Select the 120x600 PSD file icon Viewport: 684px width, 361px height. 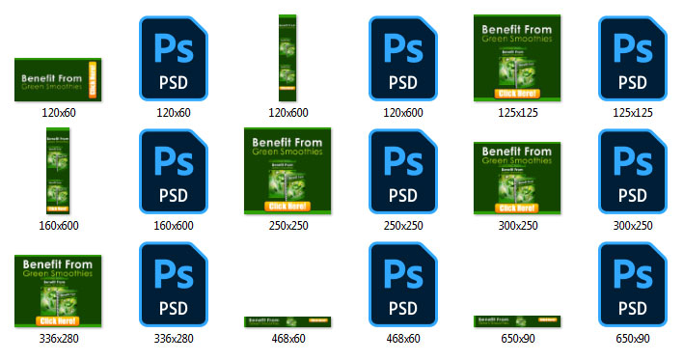point(402,58)
